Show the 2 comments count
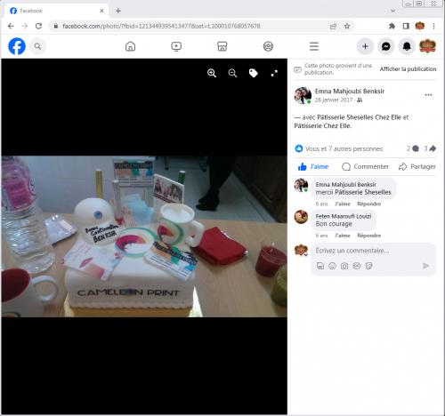The width and height of the screenshot is (445, 416). [413, 148]
